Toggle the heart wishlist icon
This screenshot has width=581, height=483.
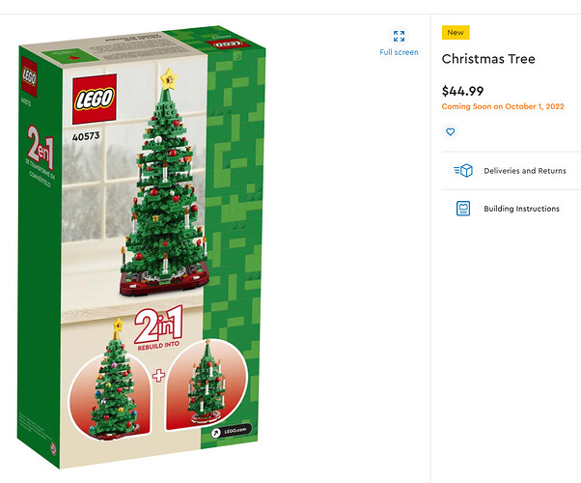tap(450, 131)
